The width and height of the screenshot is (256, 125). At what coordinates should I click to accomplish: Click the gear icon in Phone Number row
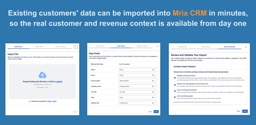[x=153, y=81]
